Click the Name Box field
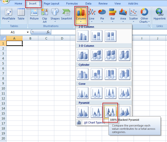167x142 pixels. tap(13, 32)
